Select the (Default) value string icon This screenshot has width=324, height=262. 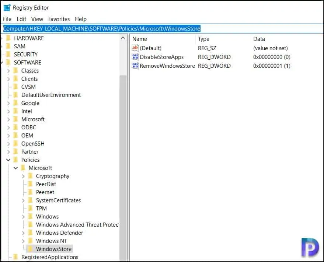click(x=135, y=48)
